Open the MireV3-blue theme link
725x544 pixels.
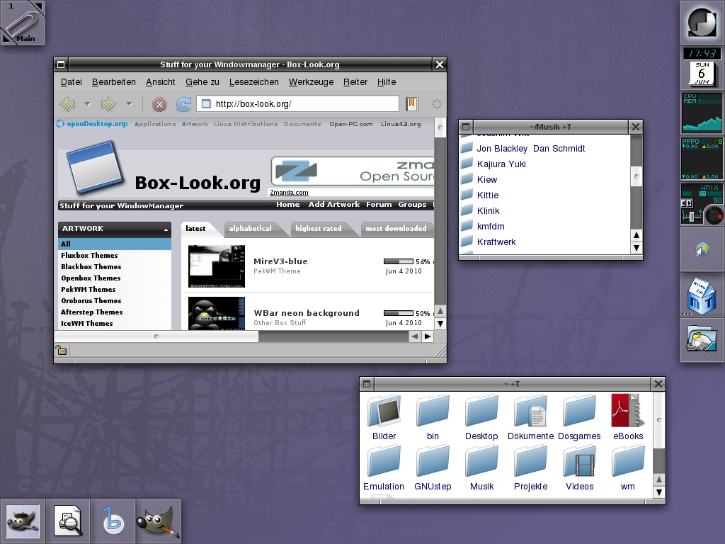[280, 261]
